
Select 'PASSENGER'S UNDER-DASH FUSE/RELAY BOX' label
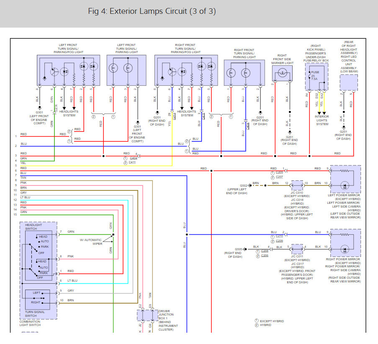[316, 57]
